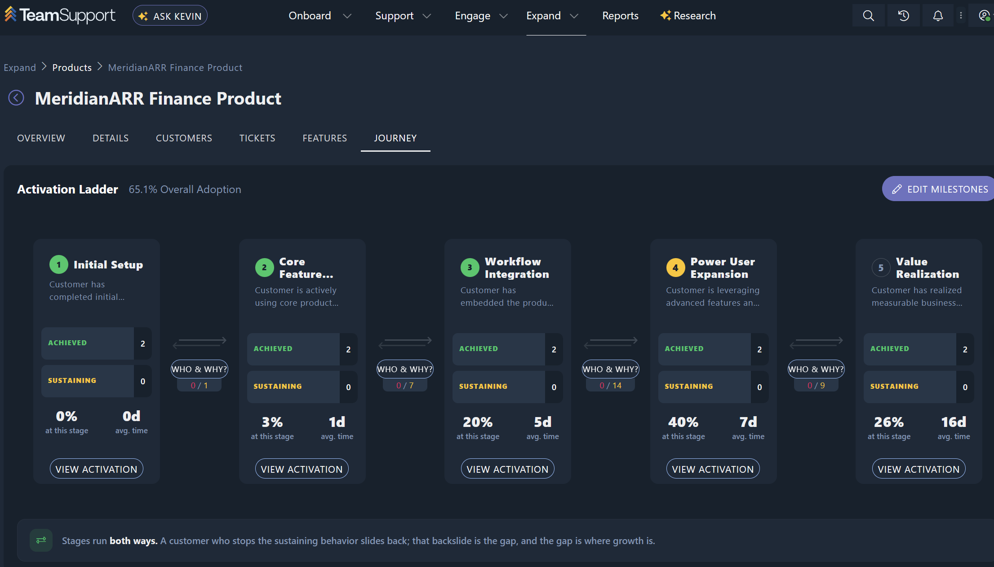
Task: Switch to the Overview tab
Action: point(41,138)
